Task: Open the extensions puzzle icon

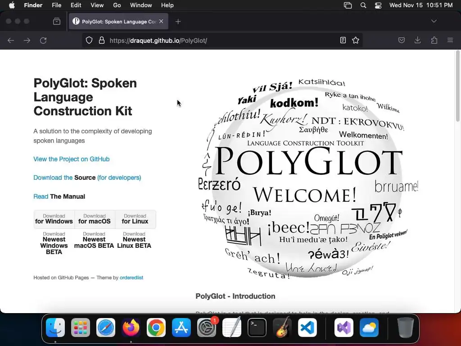Action: click(x=434, y=40)
